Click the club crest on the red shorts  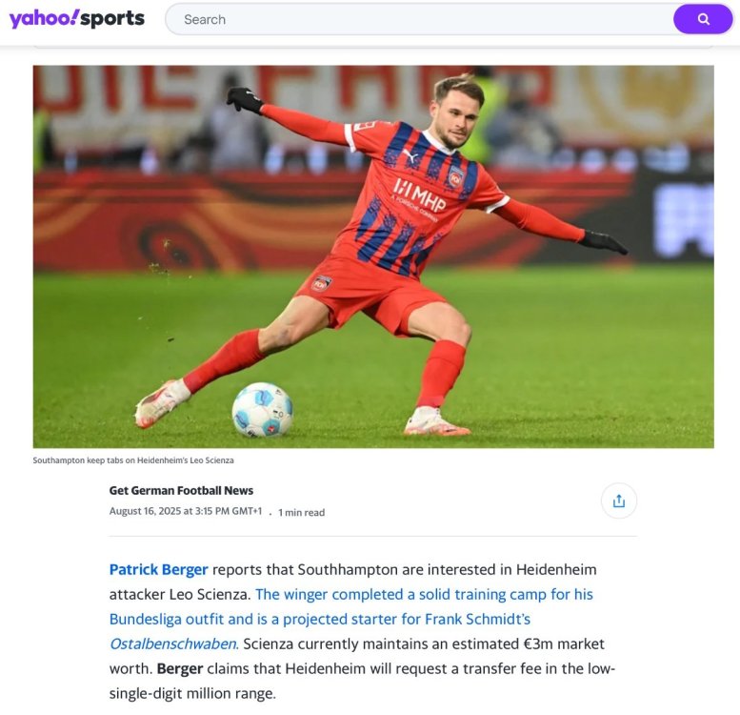click(x=321, y=283)
